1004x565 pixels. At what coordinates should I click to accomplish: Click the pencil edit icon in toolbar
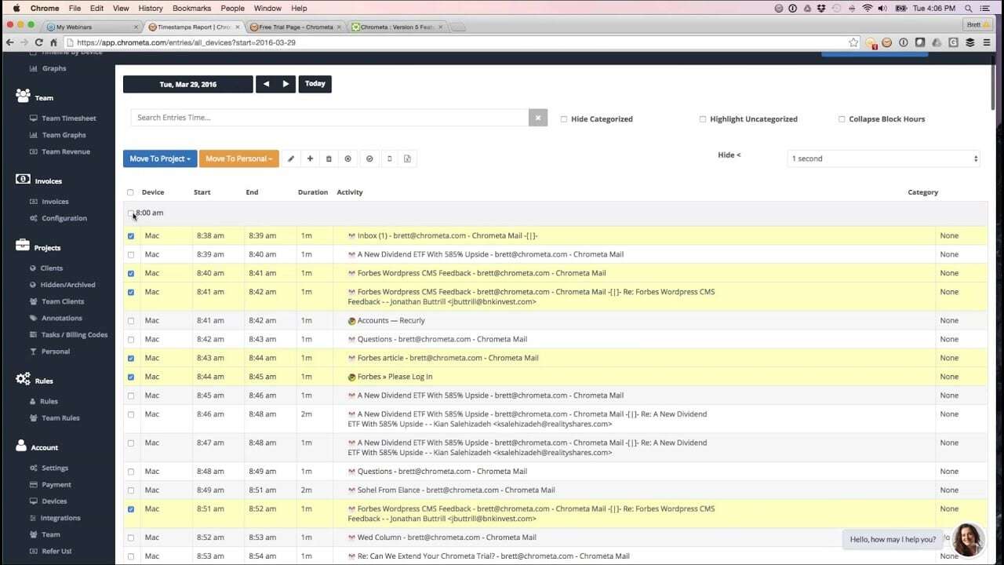click(x=291, y=159)
